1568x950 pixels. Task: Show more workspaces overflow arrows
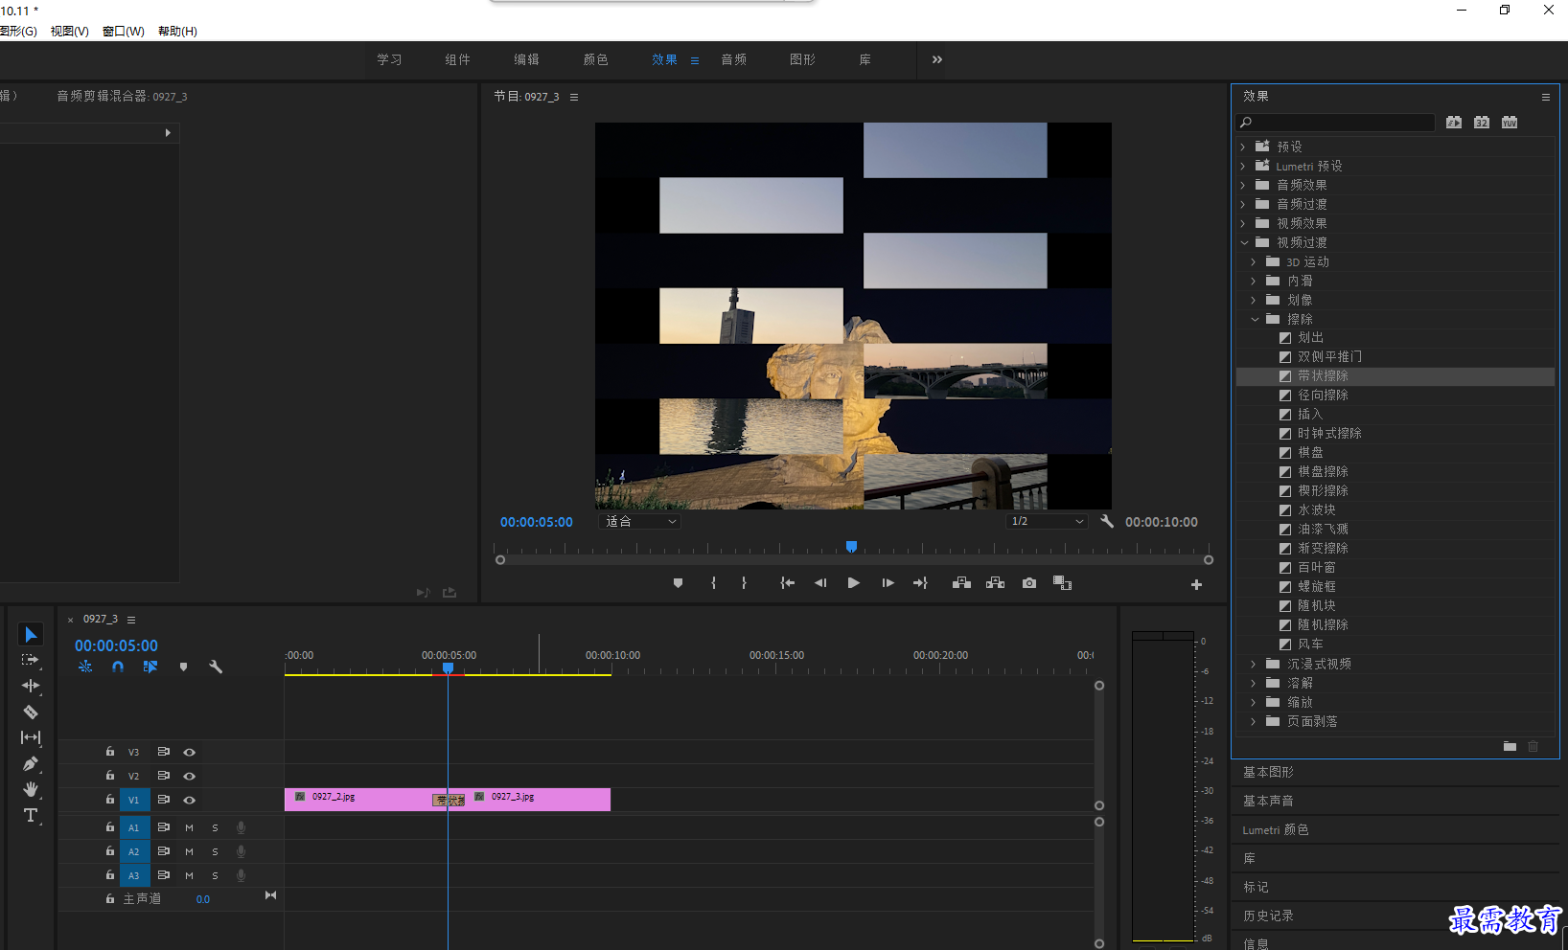coord(937,59)
